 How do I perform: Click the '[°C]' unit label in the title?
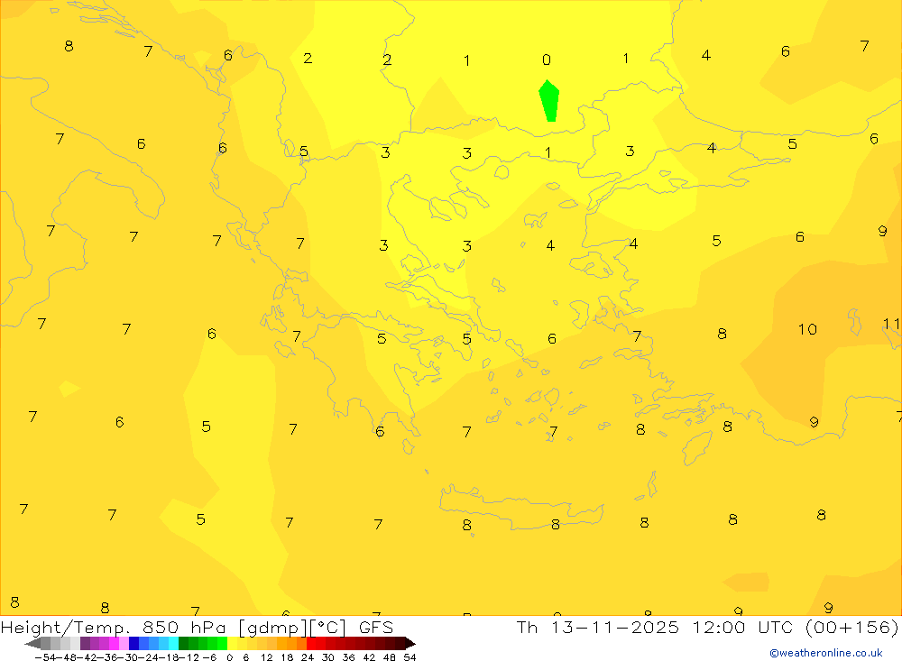[x=327, y=628]
